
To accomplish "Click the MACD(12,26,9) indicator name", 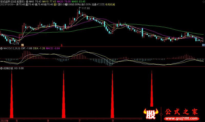I will click(12, 48).
